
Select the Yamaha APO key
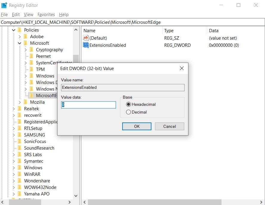[37, 194]
